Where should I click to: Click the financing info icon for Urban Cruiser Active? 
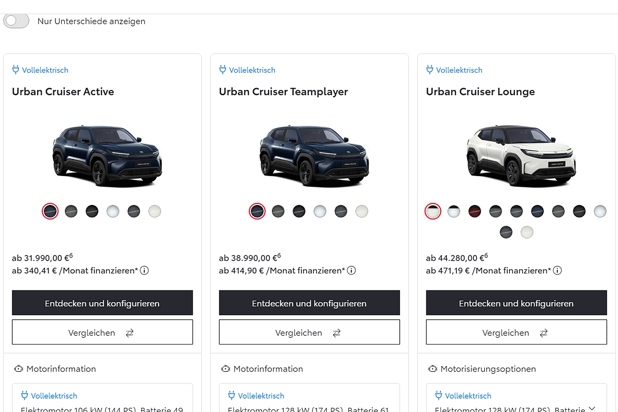144,270
